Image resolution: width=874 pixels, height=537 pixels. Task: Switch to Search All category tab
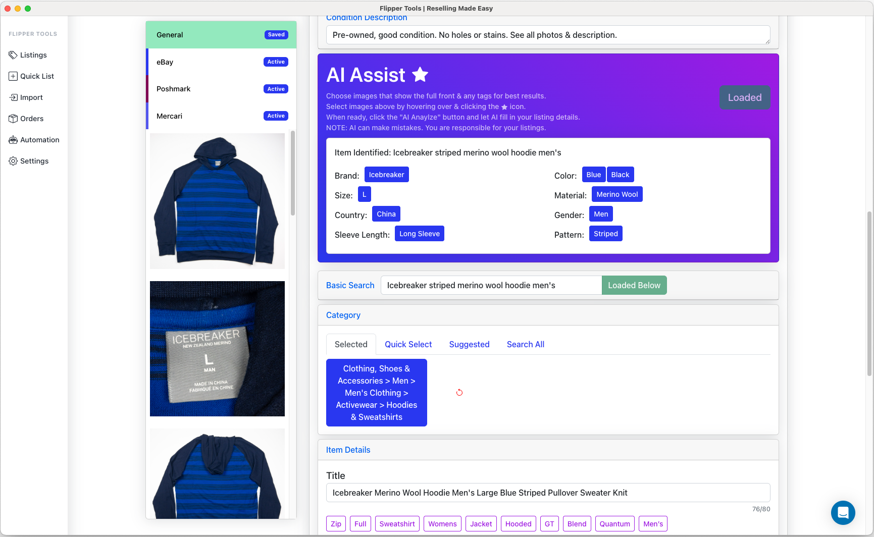525,344
